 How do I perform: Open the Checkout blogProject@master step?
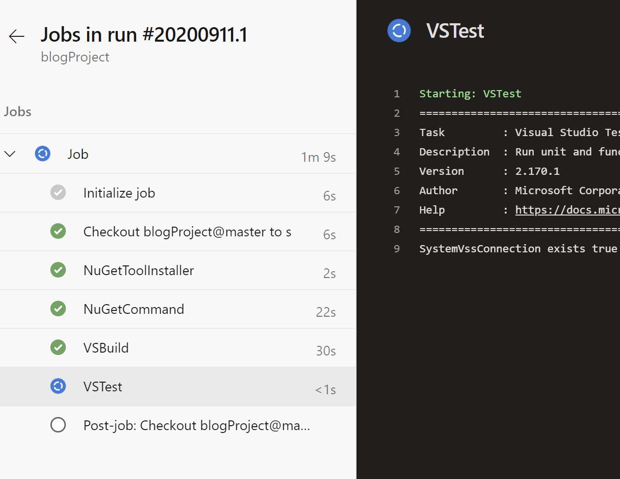(x=178, y=232)
